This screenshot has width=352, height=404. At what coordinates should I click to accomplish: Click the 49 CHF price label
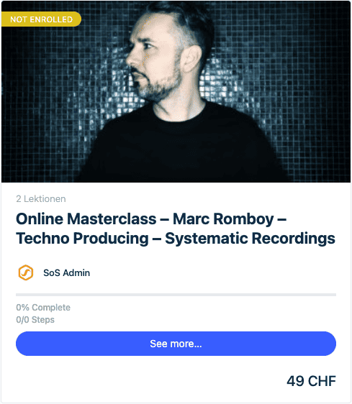[311, 381]
